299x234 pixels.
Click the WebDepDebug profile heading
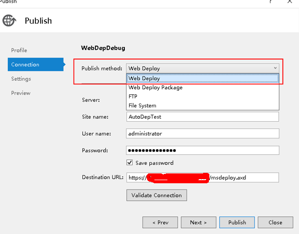[103, 48]
